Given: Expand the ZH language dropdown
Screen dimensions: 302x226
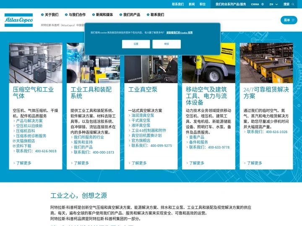Looking at the screenshot, I should click(x=273, y=4).
